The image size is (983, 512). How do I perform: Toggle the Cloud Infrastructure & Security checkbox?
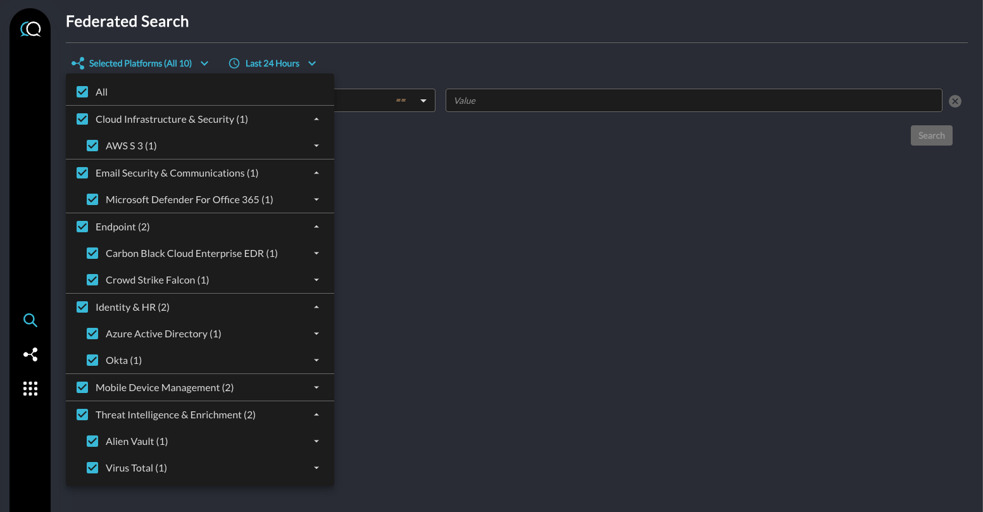tap(82, 119)
